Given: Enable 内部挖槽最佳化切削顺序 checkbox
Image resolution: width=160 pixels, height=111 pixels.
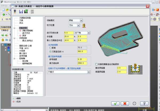Looking at the screenshot, I should coord(96,64).
